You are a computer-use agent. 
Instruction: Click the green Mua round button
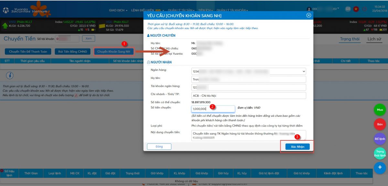coord(380,110)
